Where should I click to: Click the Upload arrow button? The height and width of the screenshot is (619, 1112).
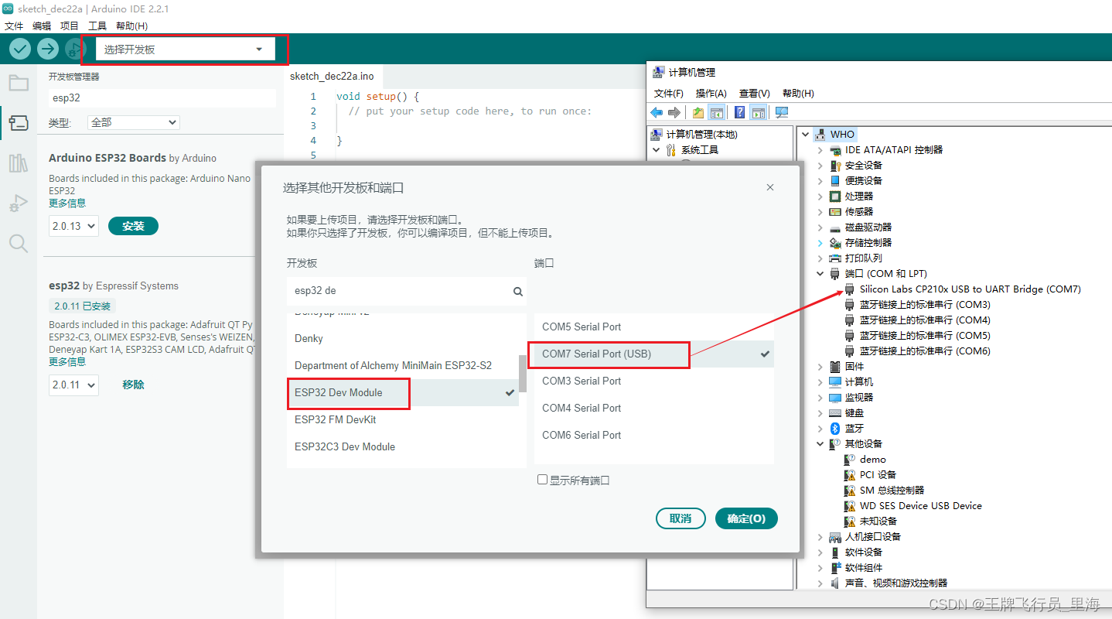point(48,49)
